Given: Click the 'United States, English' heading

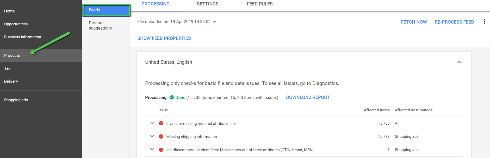Looking at the screenshot, I should [169, 62].
